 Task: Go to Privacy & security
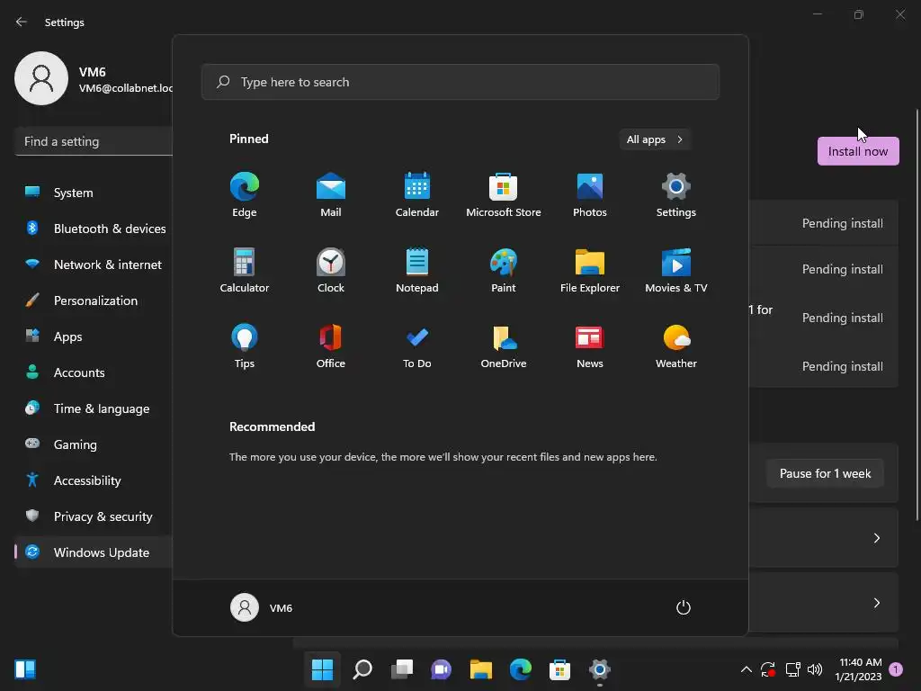94,516
